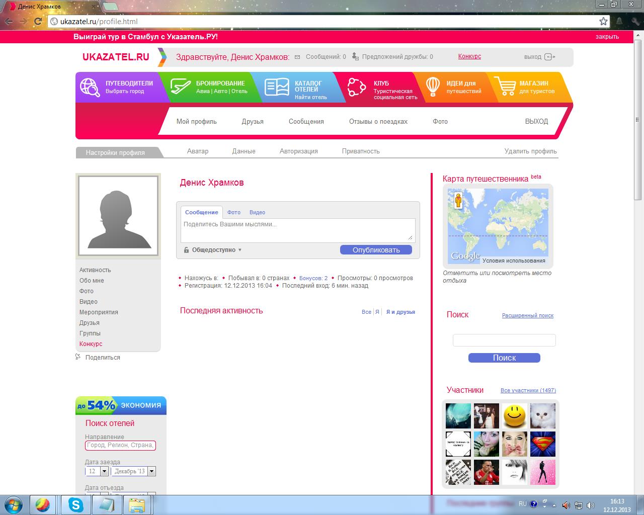
Task: Click the Опубликовать button
Action: [376, 250]
